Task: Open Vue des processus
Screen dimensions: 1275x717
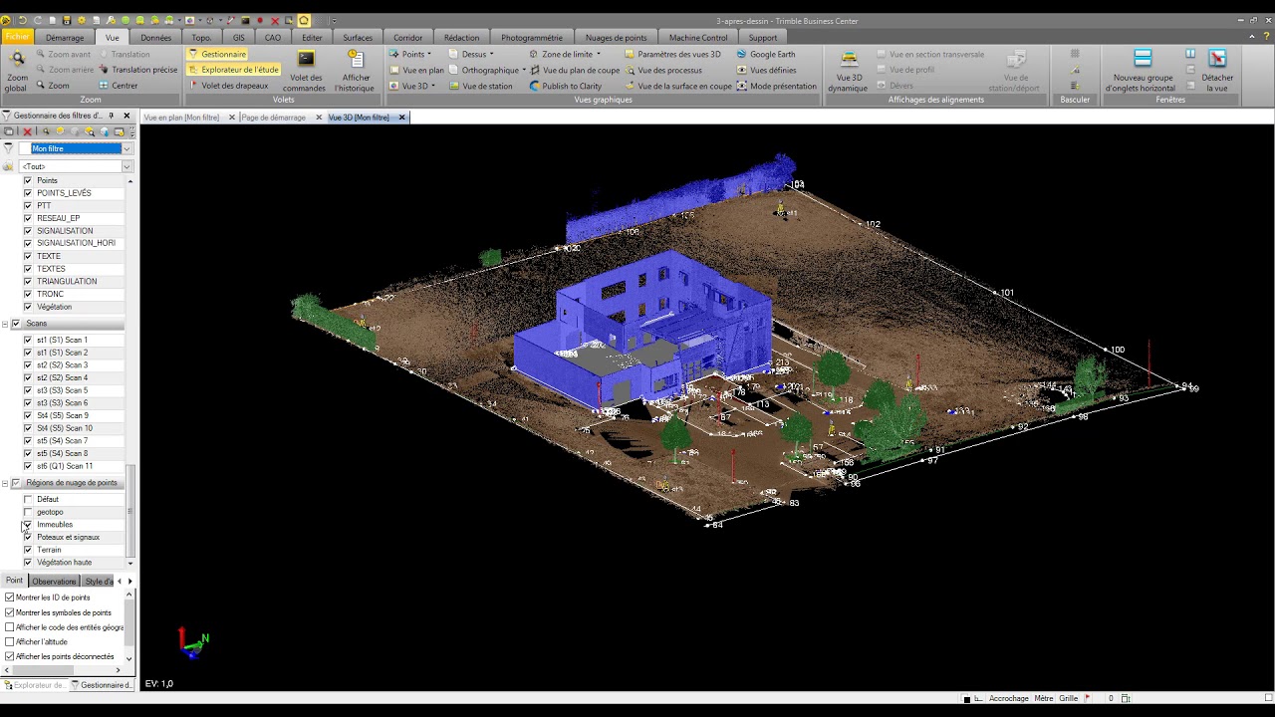Action: 663,70
